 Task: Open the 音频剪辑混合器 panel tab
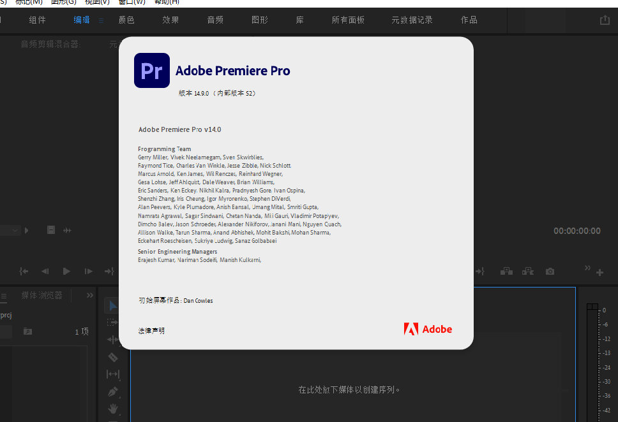(50, 44)
